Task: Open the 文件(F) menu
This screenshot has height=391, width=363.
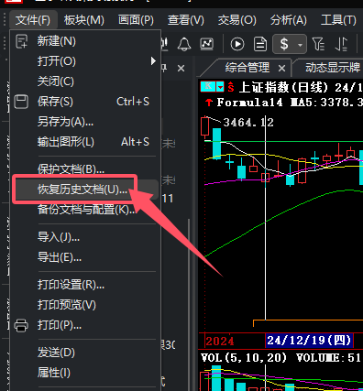Action: pos(33,20)
